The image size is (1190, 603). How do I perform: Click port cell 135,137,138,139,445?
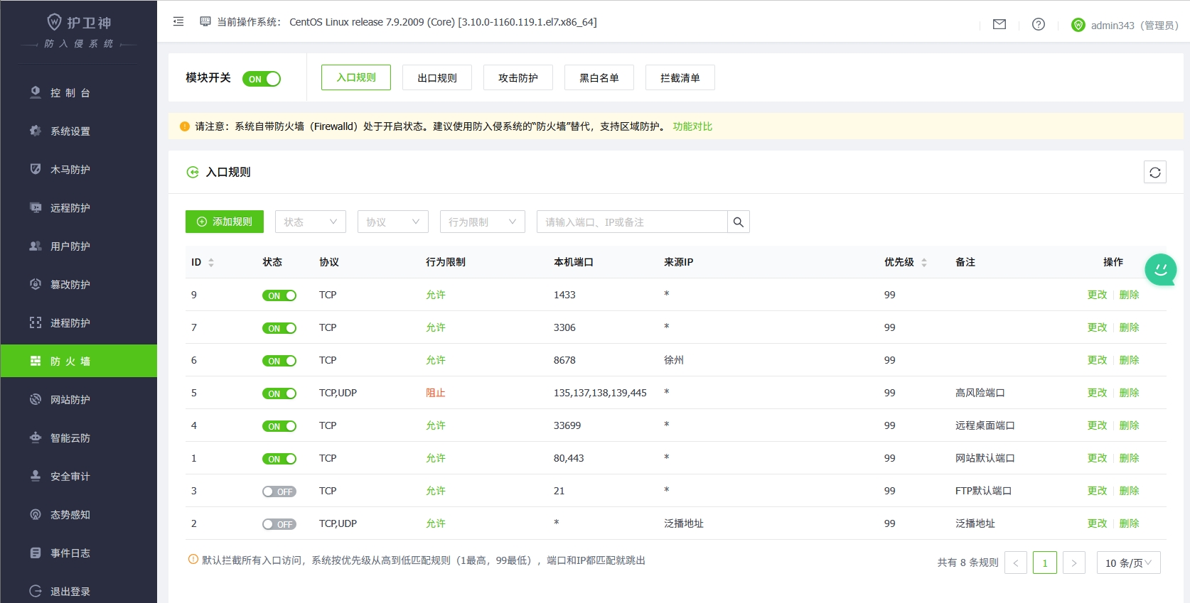[600, 393]
